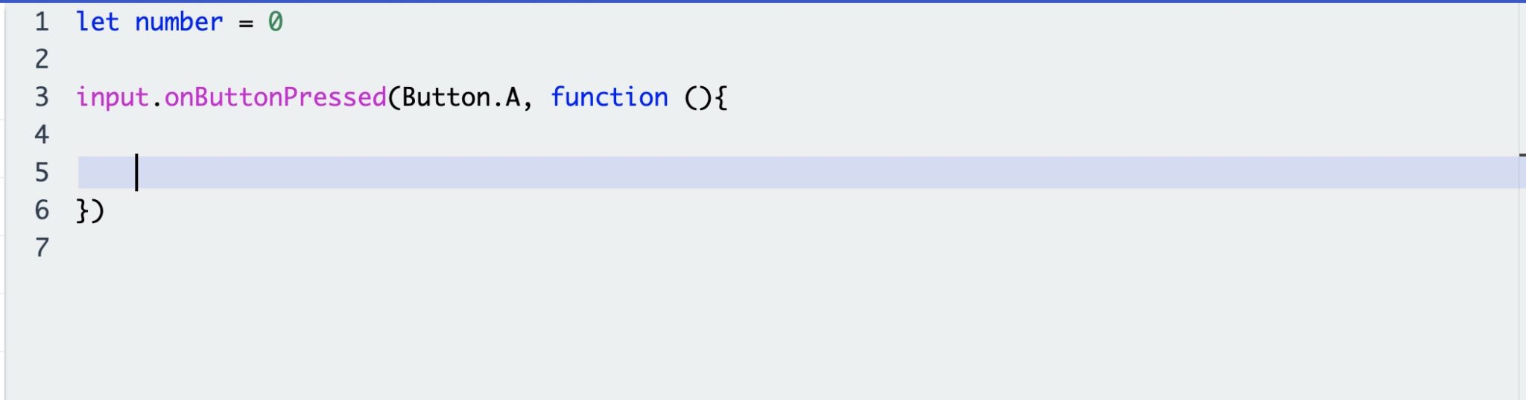Viewport: 1526px width, 400px height.
Task: Click the green 0 value
Action: 276,22
